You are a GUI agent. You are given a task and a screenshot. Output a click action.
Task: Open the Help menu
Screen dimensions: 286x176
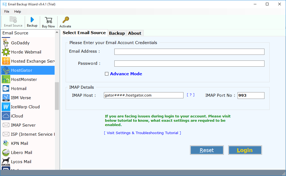17,12
